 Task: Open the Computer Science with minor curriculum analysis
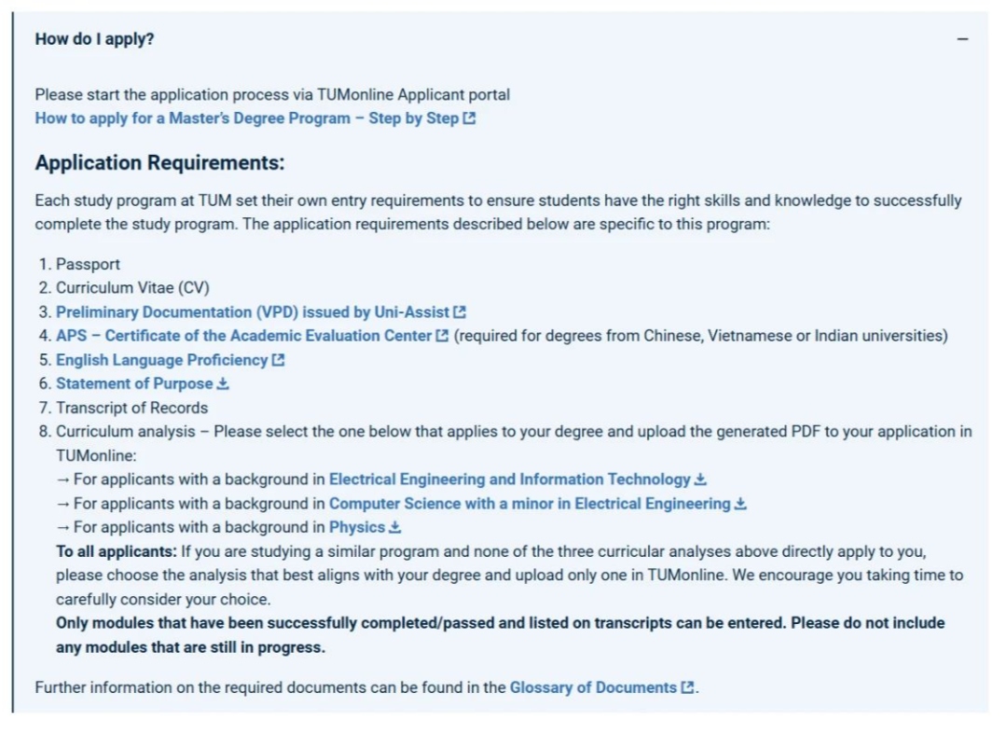529,504
